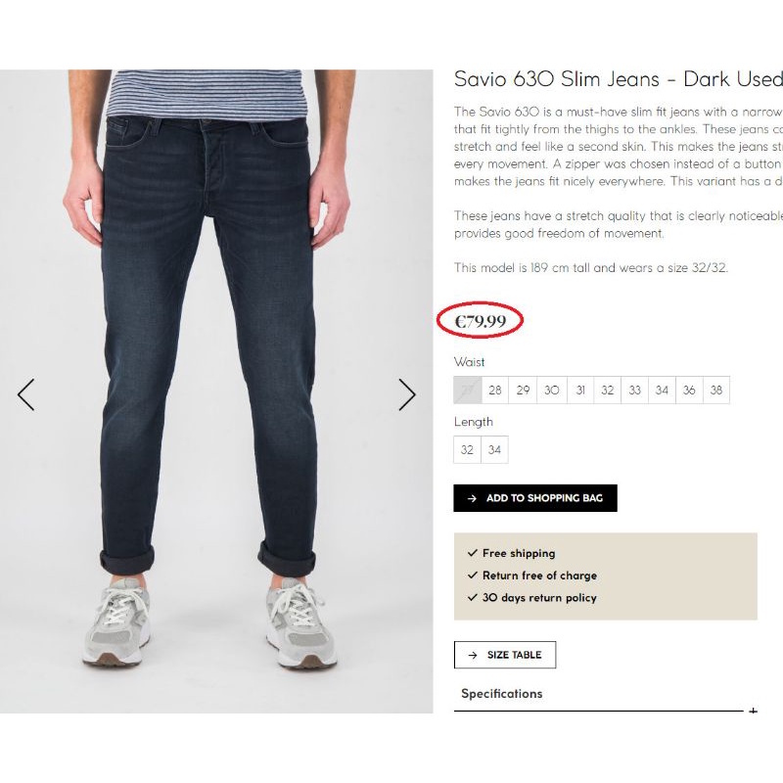The image size is (783, 783).
Task: Choose length 34
Action: [494, 450]
